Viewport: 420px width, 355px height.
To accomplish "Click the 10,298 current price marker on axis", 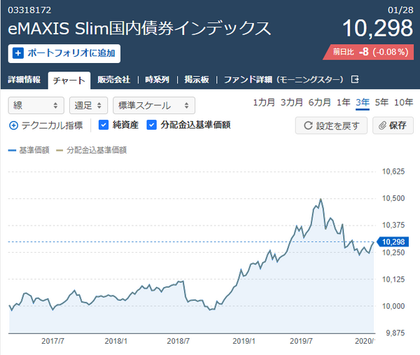I will point(393,242).
